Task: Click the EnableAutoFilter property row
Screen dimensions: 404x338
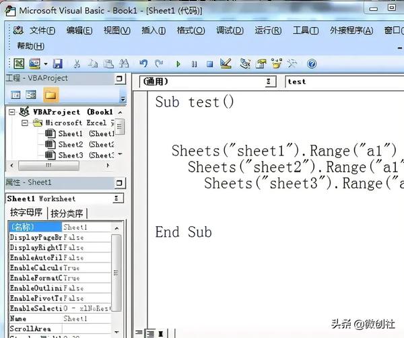Action: [60, 258]
